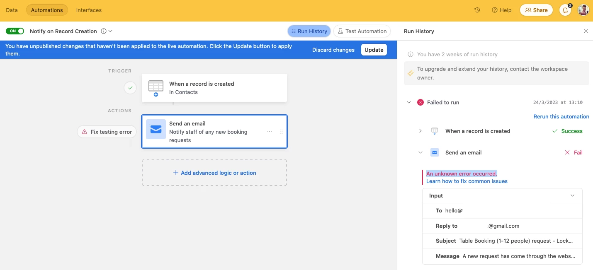Switch to the Automations tab
The height and width of the screenshot is (270, 593).
[47, 10]
